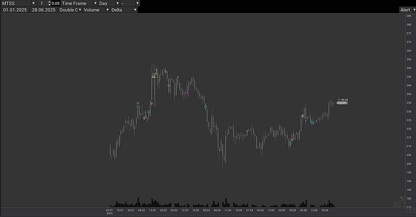This screenshot has width=416, height=217.
Task: Click the Alert button
Action: point(405,10)
